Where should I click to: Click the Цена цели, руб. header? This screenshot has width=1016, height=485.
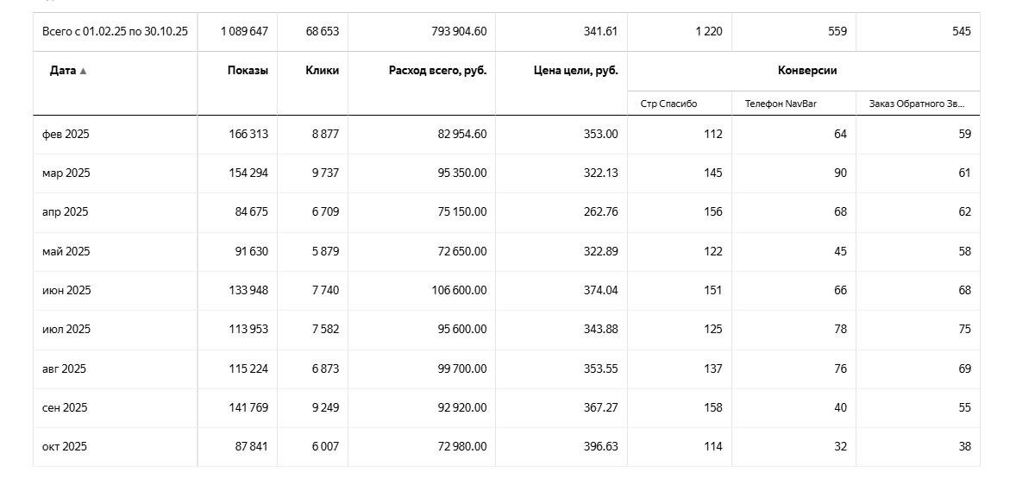pos(575,71)
